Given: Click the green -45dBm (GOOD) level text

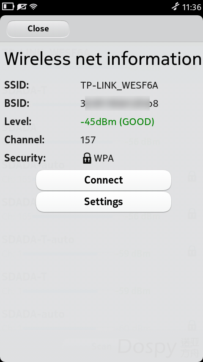Looking at the screenshot, I should (117, 122).
